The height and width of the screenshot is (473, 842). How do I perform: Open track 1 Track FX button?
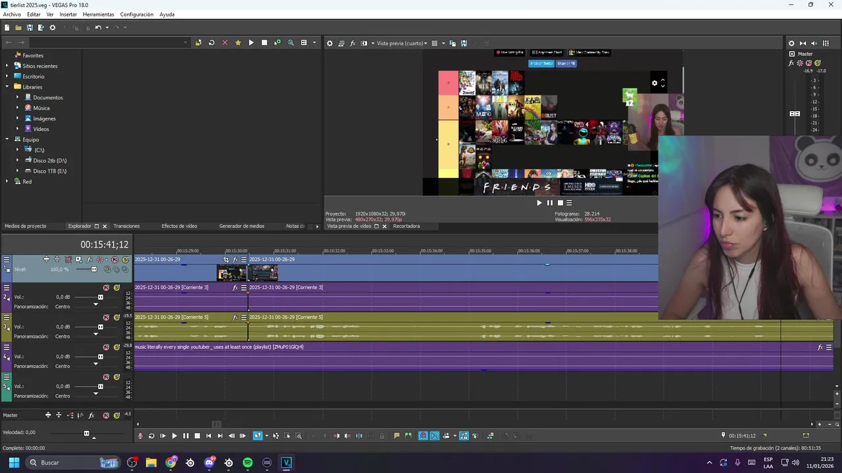tap(89, 259)
